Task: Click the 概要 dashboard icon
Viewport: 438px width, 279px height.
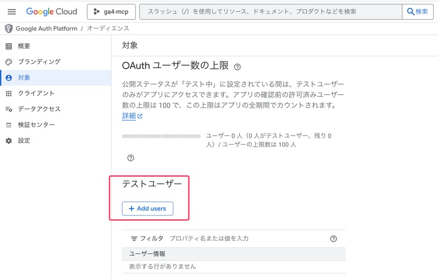Action: coord(8,46)
